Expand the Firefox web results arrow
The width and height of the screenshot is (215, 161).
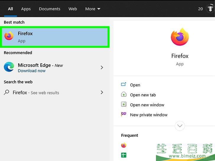pos(102,92)
